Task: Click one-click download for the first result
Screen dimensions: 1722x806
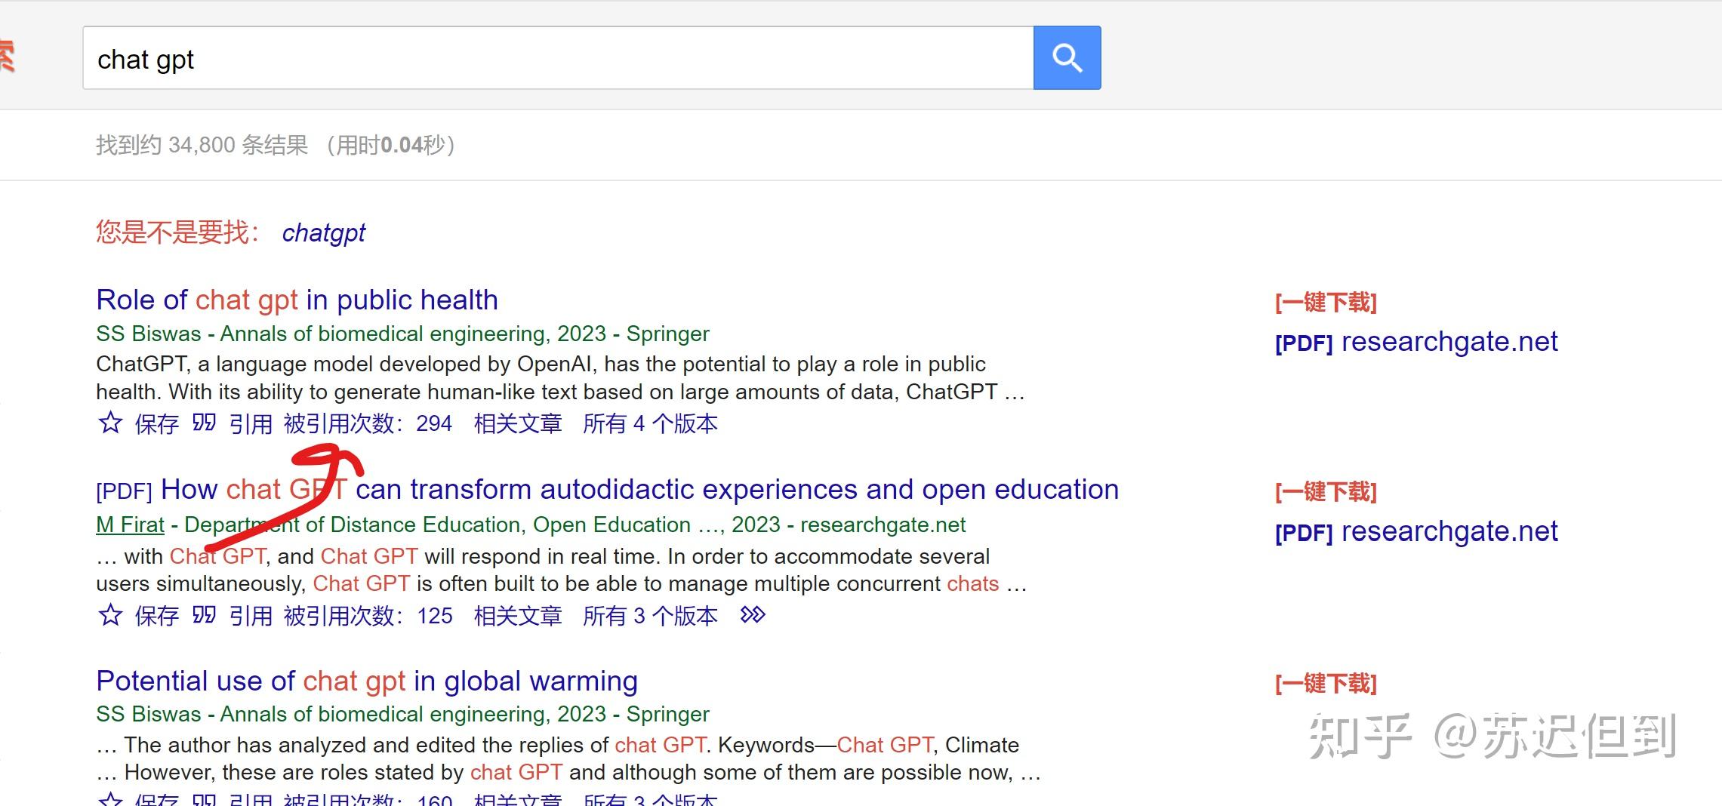Action: click(1326, 303)
